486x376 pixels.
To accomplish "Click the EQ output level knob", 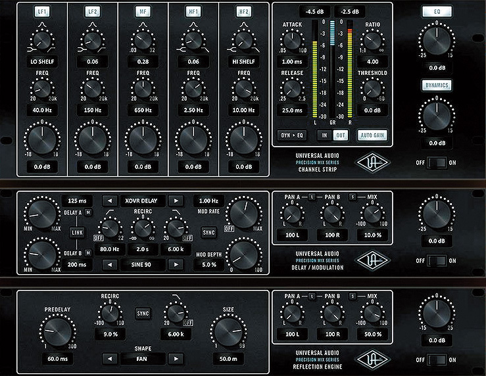I will click(437, 41).
